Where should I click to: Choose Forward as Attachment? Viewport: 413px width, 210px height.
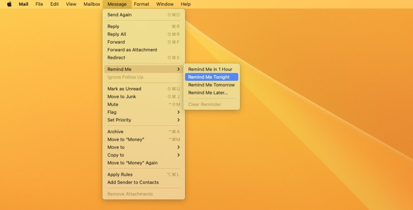pos(144,50)
